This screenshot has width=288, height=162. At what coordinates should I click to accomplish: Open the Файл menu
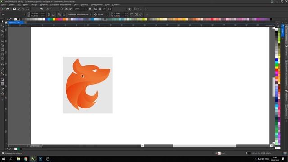coord(4,5)
